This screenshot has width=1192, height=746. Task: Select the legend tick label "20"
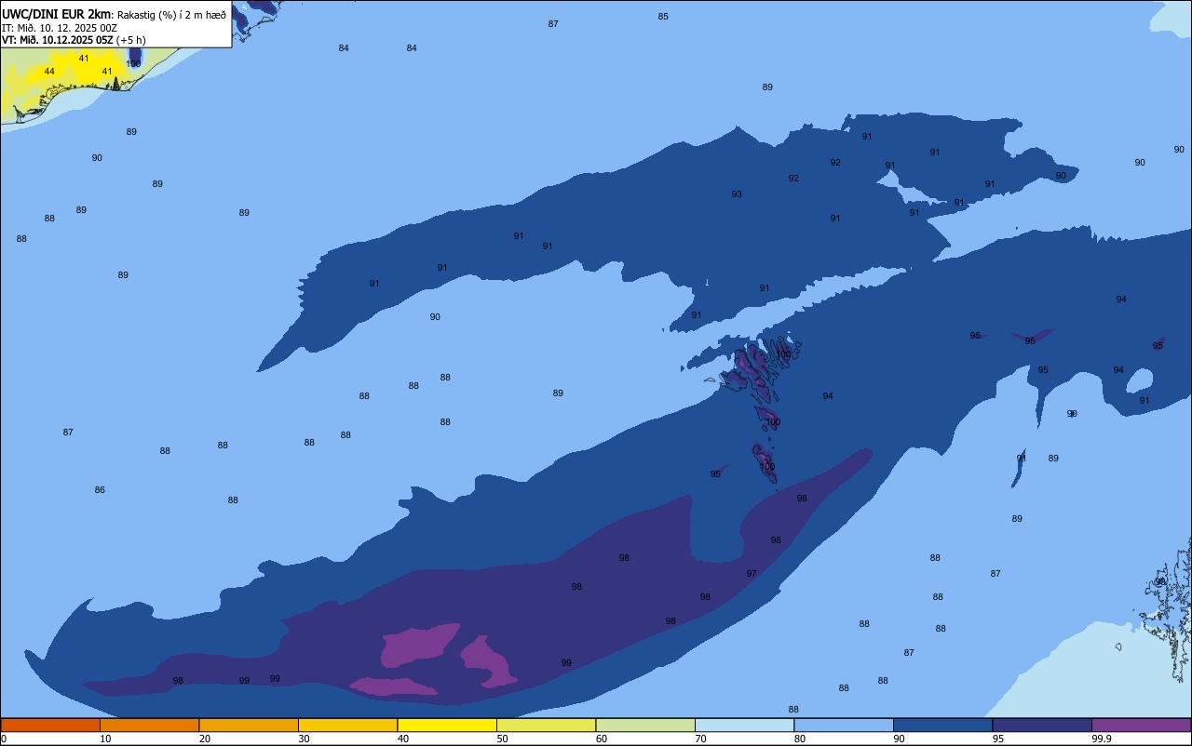pyautogui.click(x=205, y=739)
